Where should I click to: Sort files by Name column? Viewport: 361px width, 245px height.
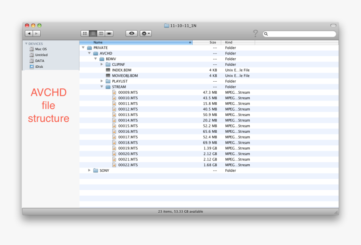[134, 42]
